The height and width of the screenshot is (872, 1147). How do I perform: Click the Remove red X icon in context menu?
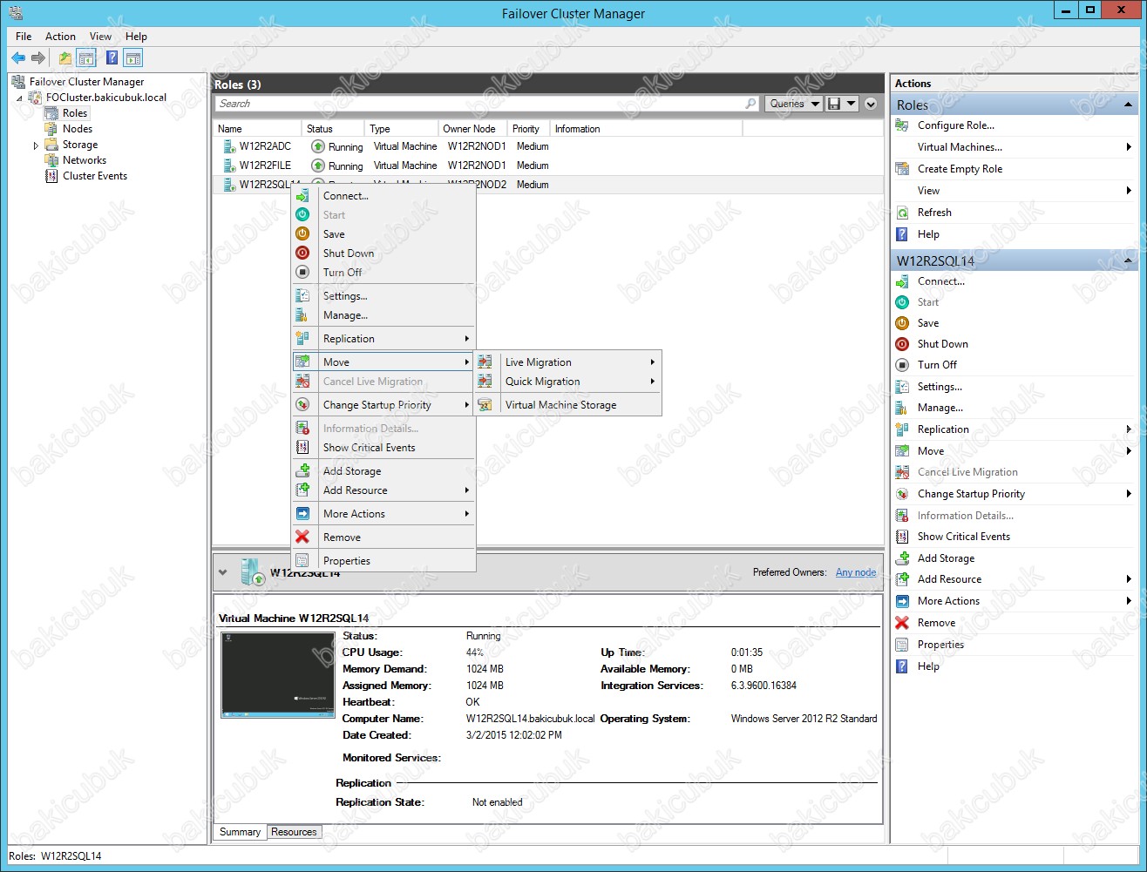pyautogui.click(x=302, y=537)
